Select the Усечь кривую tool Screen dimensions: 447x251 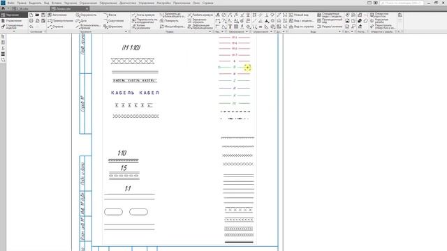coord(143,15)
